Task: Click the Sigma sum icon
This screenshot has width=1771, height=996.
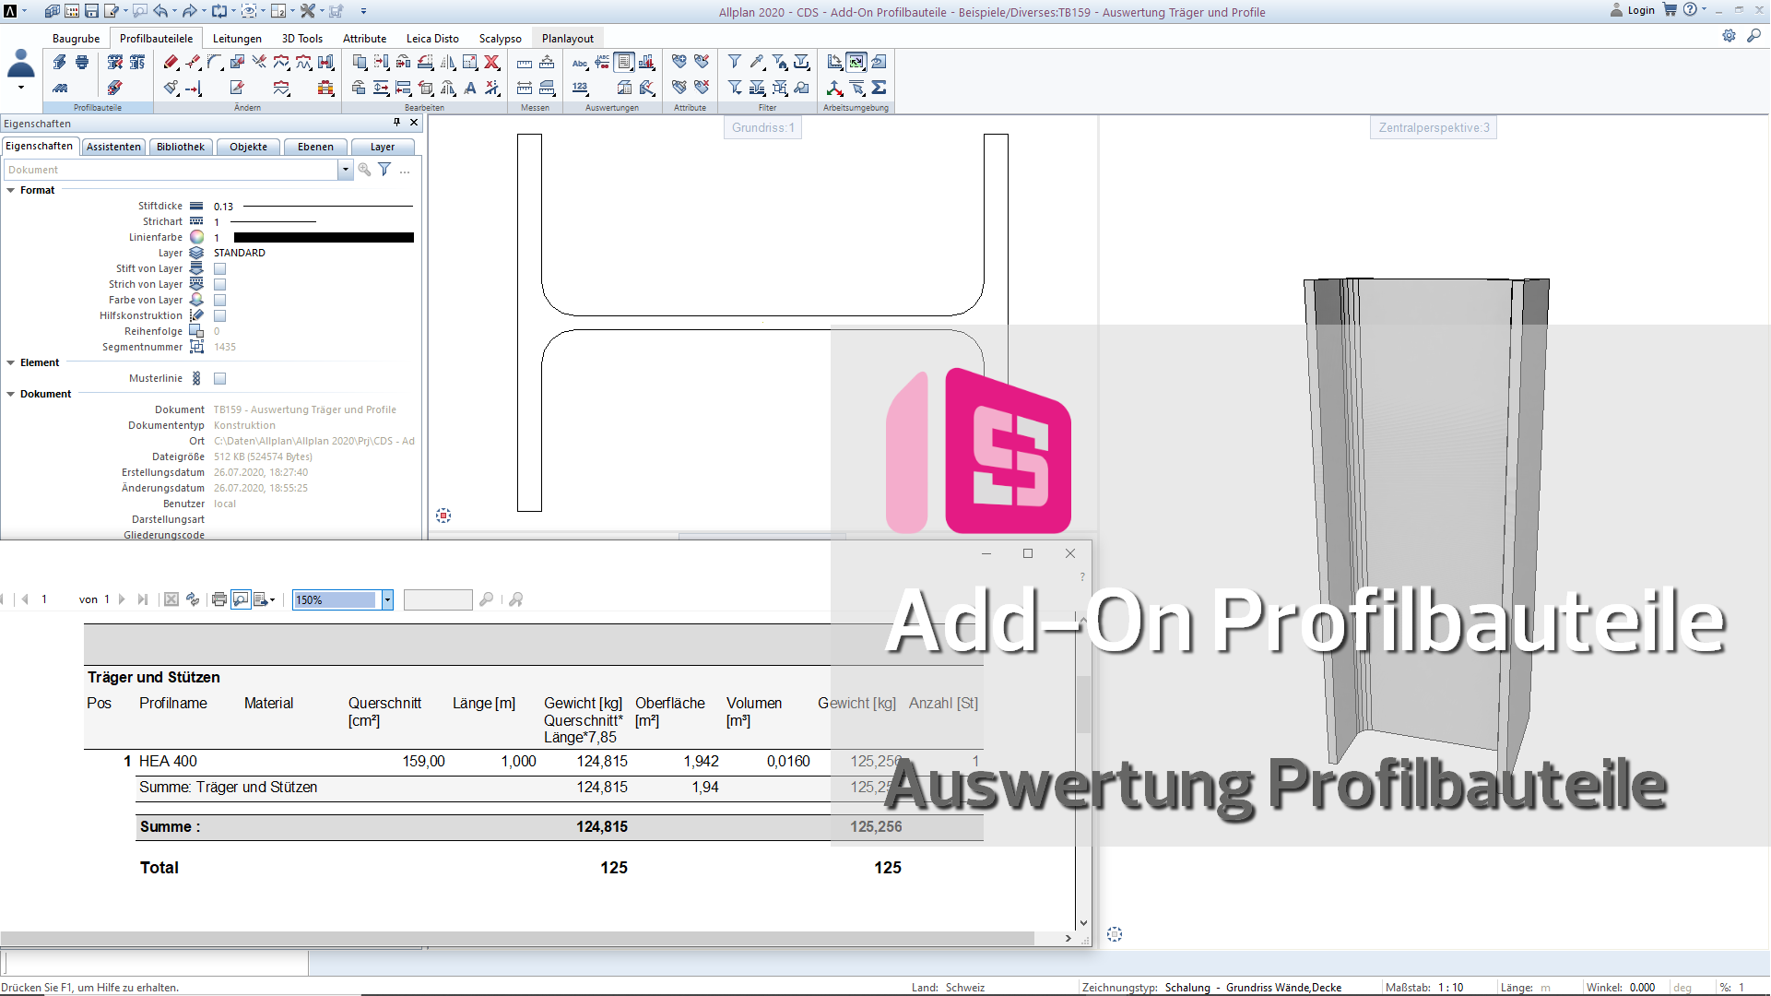Action: [x=880, y=88]
